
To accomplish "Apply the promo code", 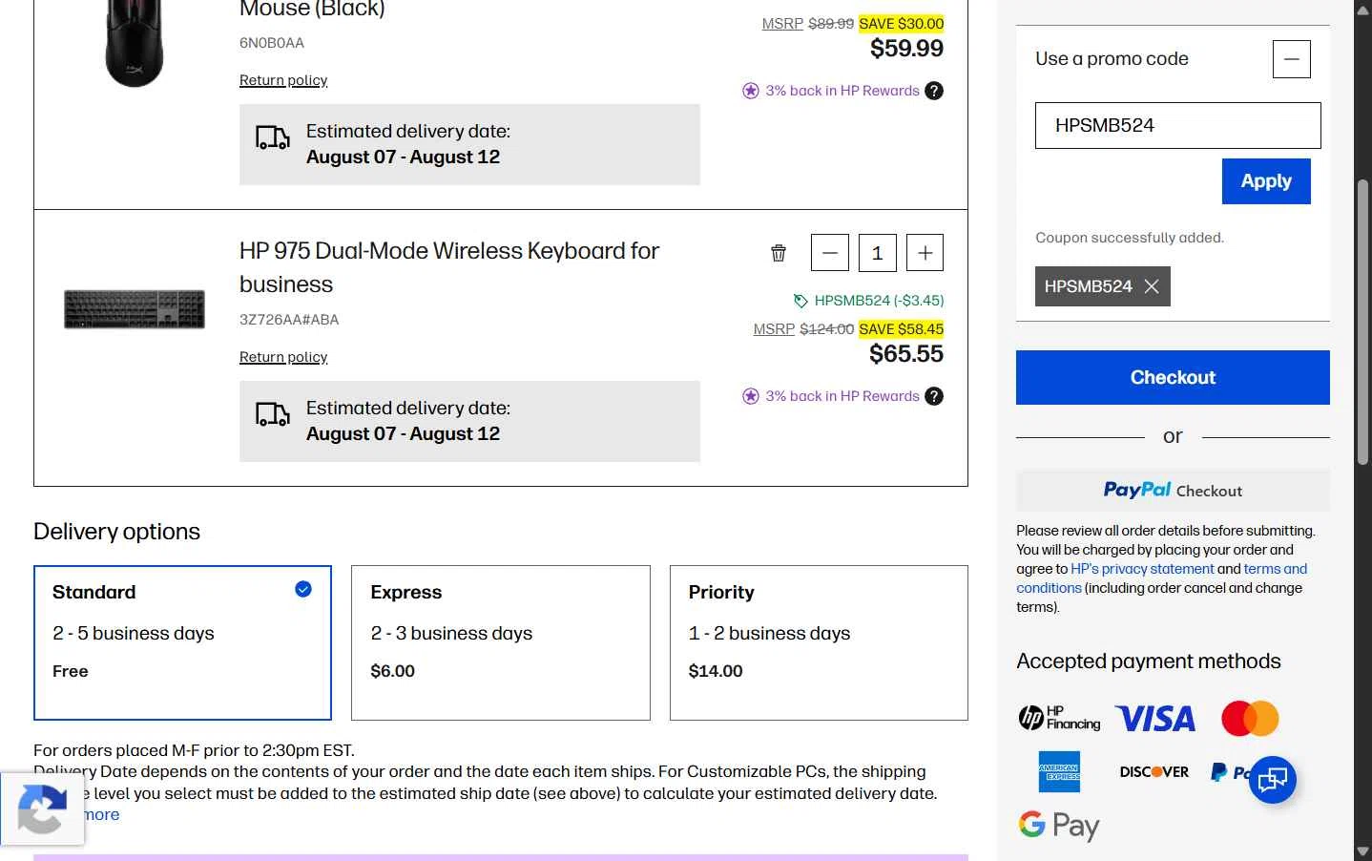I will [1266, 181].
